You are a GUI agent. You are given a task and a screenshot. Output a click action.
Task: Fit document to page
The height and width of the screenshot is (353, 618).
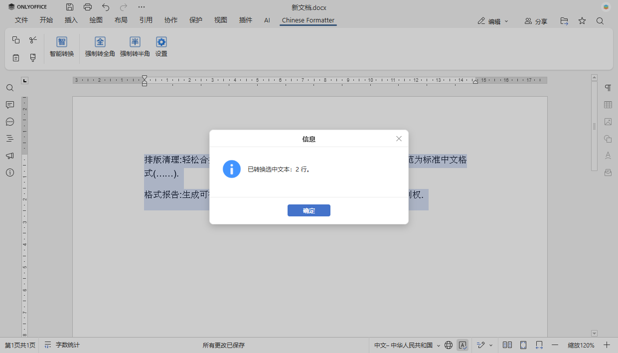[523, 345]
